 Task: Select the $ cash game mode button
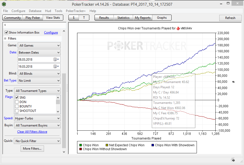coord(74,18)
